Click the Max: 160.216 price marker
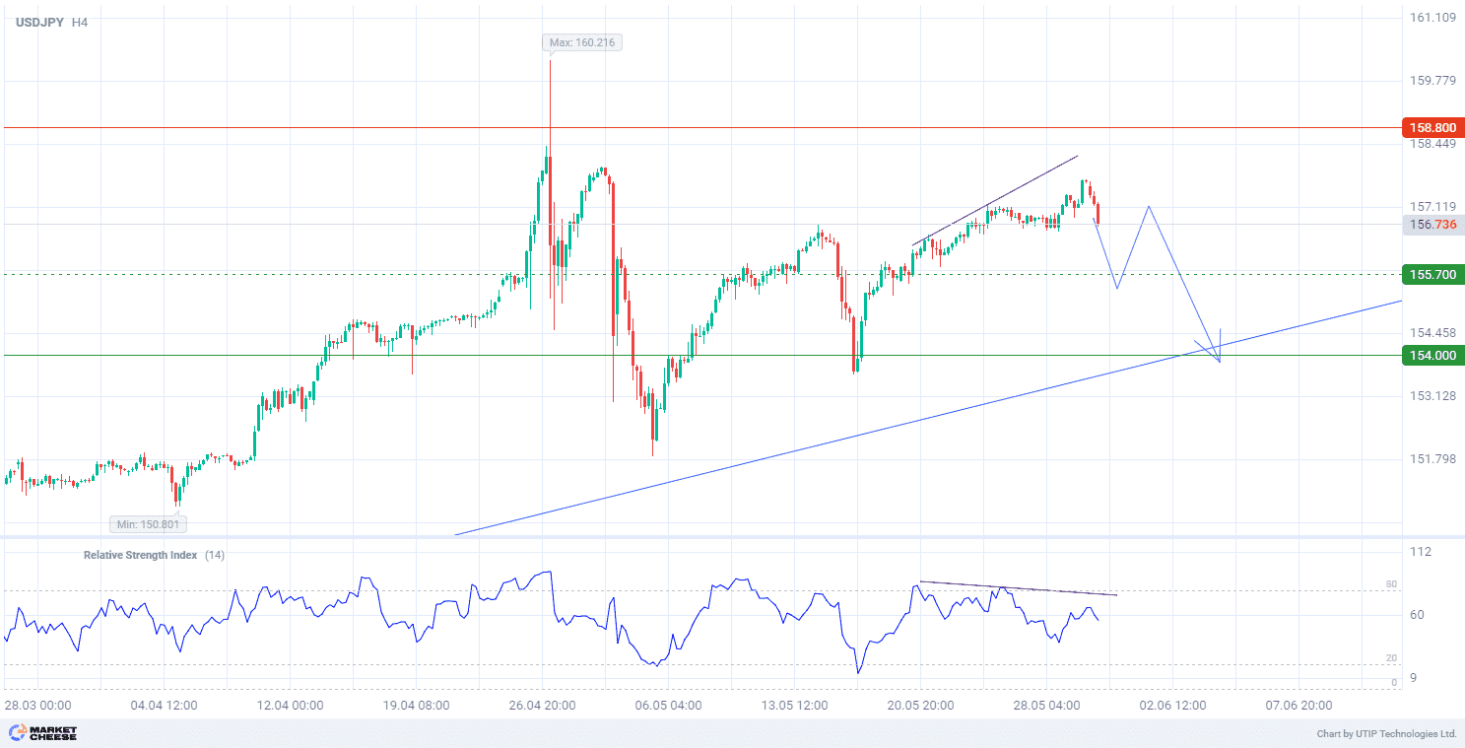The width and height of the screenshot is (1465, 748). click(582, 42)
